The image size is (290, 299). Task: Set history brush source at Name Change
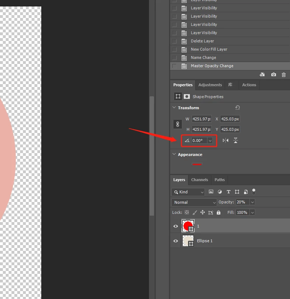174,58
